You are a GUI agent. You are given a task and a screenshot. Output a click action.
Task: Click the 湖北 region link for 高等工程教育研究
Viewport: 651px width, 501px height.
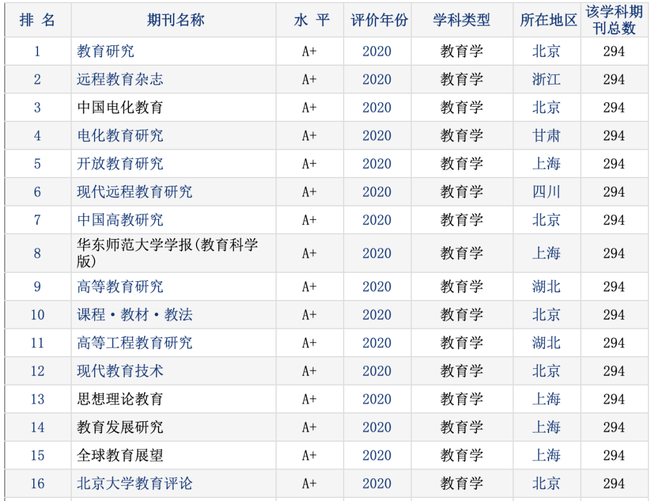click(x=546, y=343)
